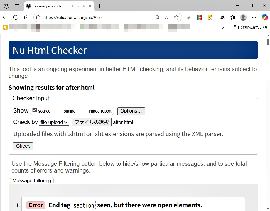Image resolution: width=270 pixels, height=211 pixels.
Task: Open the その他のお気に入り folder
Action: tap(250, 27)
